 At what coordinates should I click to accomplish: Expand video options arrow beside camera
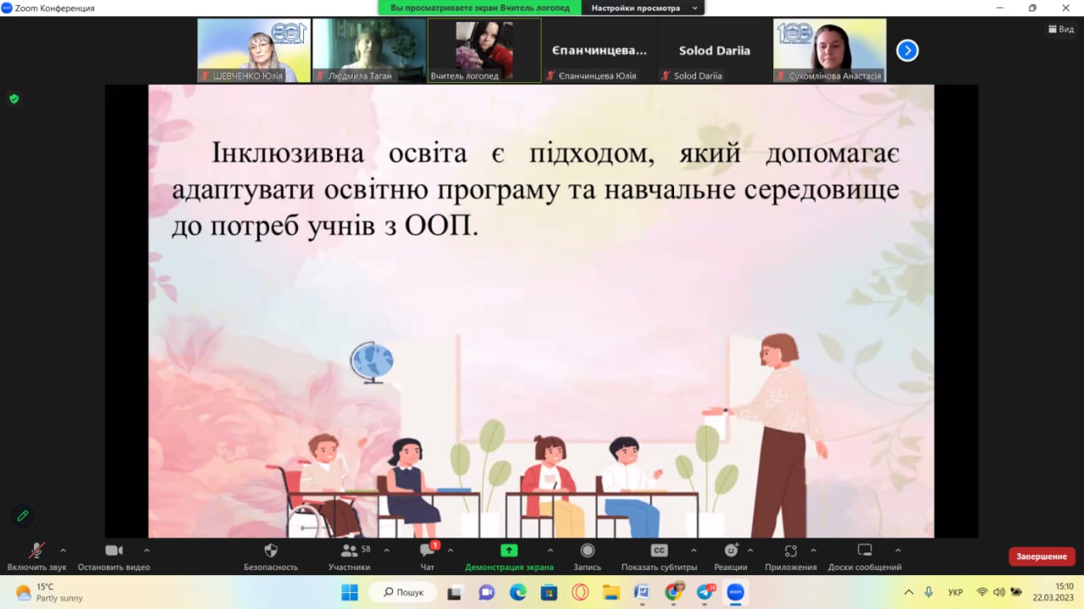pos(147,550)
